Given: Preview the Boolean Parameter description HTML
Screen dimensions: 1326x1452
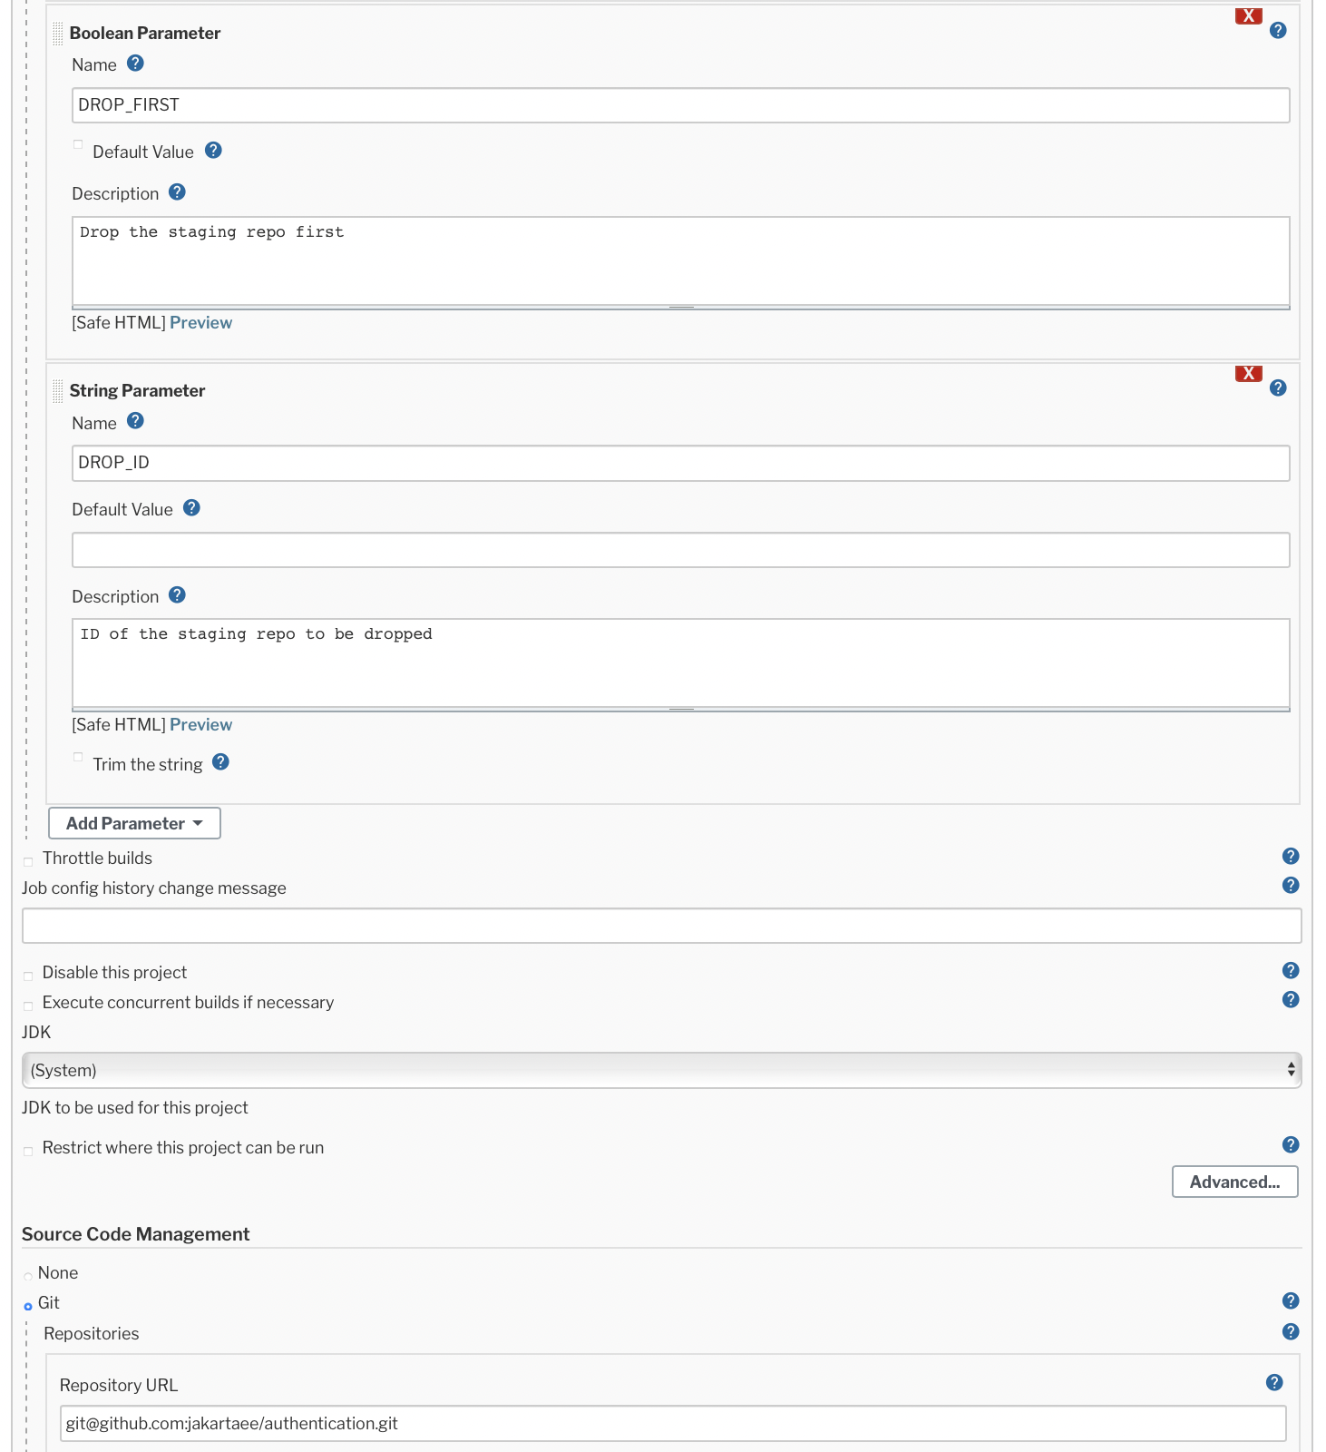Looking at the screenshot, I should tap(200, 323).
